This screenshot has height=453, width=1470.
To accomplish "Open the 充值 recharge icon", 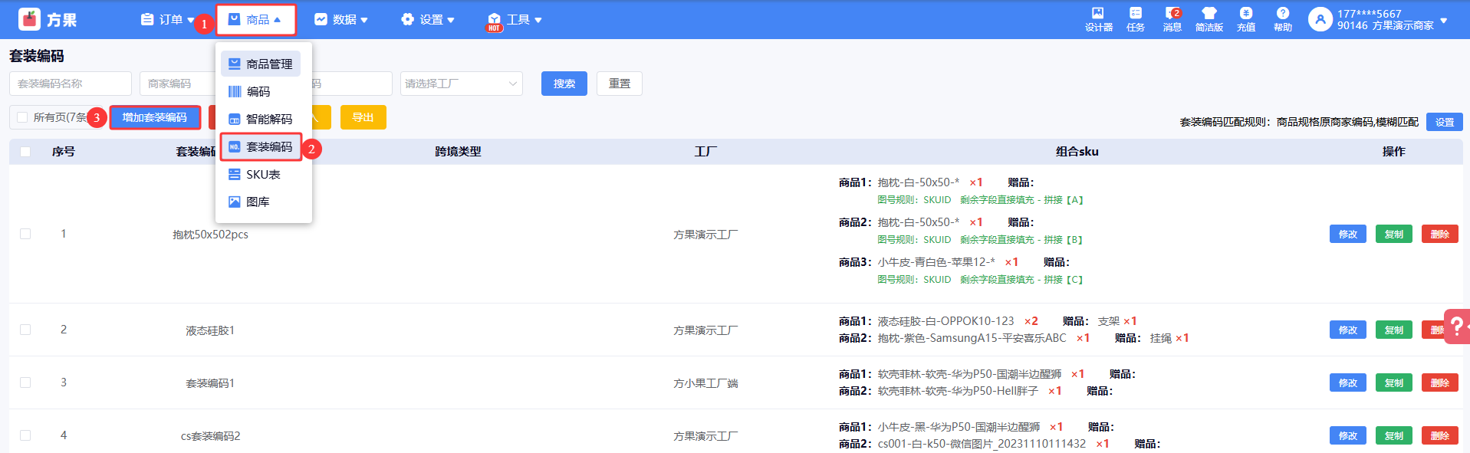I will [x=1246, y=13].
